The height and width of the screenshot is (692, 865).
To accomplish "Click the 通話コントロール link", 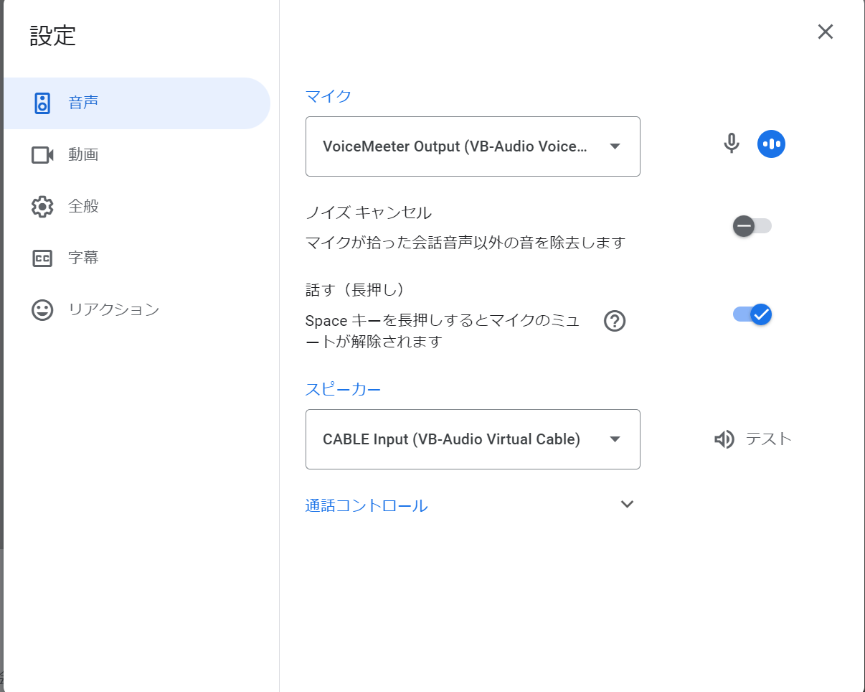I will [x=367, y=505].
